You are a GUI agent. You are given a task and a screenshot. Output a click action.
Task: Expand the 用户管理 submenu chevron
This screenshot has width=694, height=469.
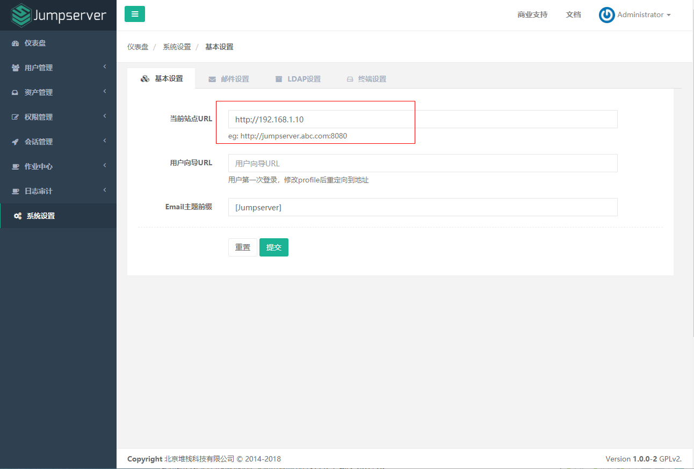coord(105,68)
